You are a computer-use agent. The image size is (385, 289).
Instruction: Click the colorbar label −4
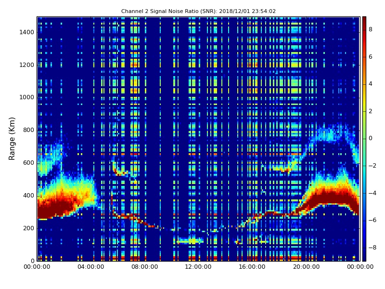pyautogui.click(x=372, y=193)
